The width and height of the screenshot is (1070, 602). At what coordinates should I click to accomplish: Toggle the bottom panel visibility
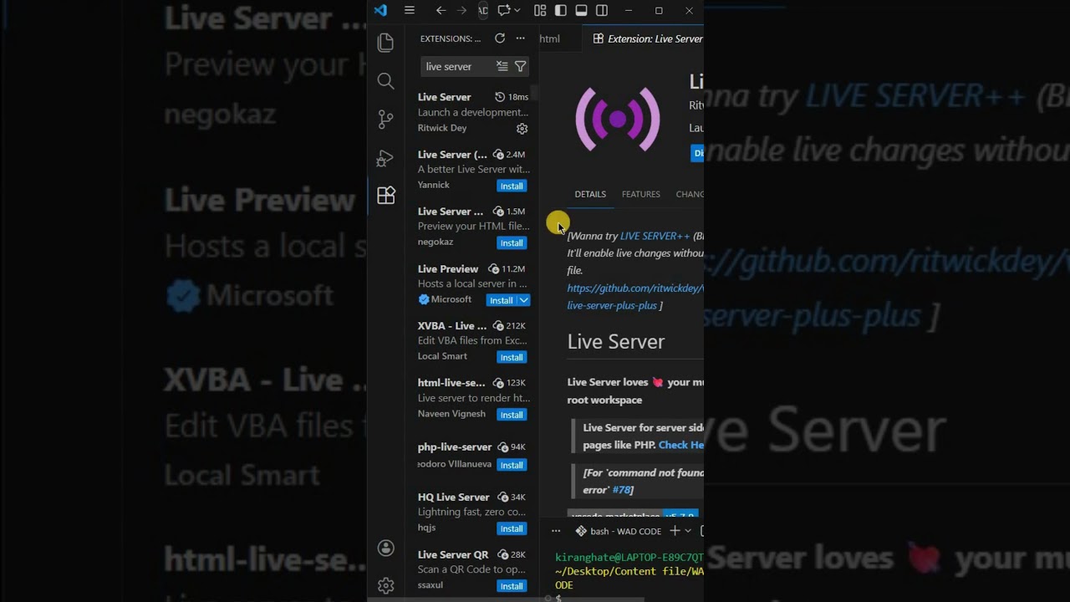(x=581, y=11)
